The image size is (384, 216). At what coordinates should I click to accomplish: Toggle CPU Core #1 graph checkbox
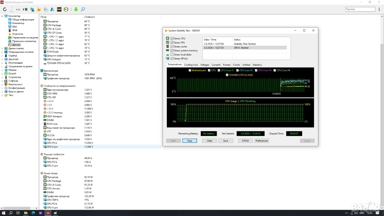(x=219, y=70)
